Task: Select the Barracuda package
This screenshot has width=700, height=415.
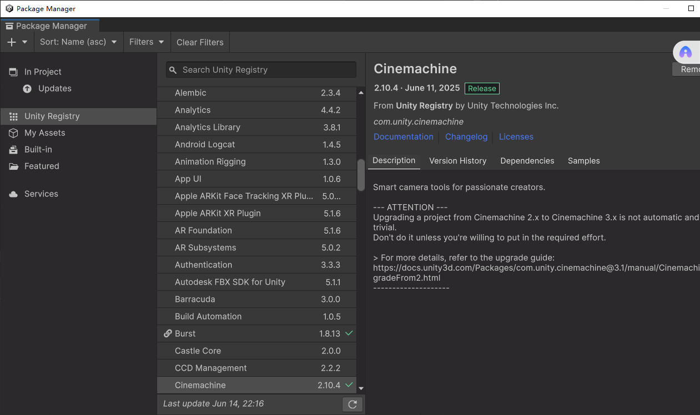Action: coord(257,299)
